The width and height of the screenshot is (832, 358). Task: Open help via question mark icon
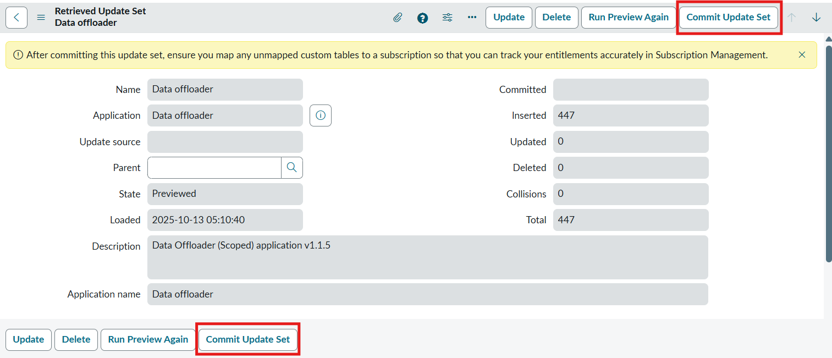coord(422,18)
